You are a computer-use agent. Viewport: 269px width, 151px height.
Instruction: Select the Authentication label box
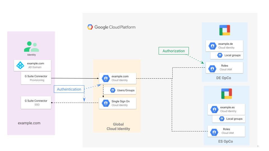point(69,89)
